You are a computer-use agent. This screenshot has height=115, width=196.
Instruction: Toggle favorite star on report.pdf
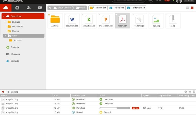point(116,15)
